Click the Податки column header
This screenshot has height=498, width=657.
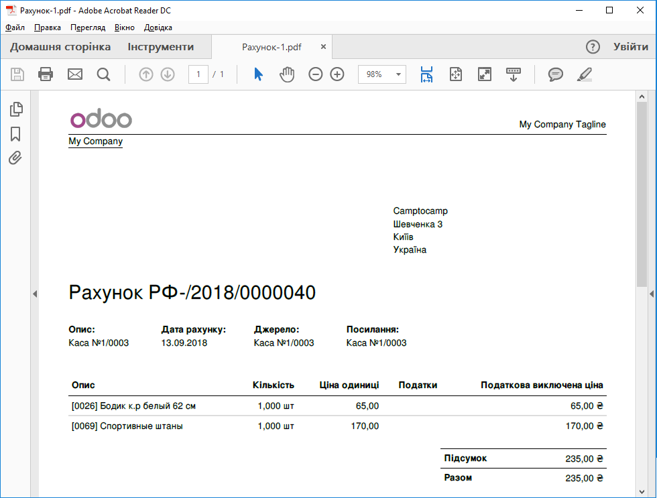point(418,385)
